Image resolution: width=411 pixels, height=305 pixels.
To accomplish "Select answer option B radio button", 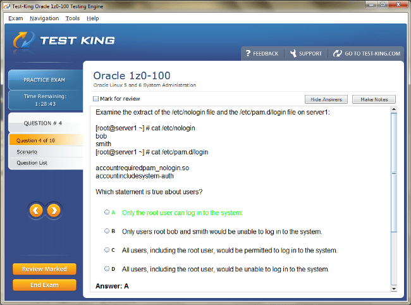I will [107, 231].
